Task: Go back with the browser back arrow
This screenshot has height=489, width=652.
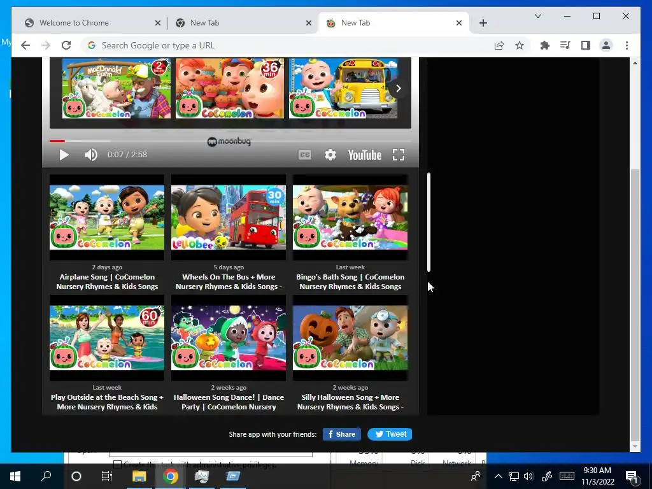Action: (x=25, y=45)
